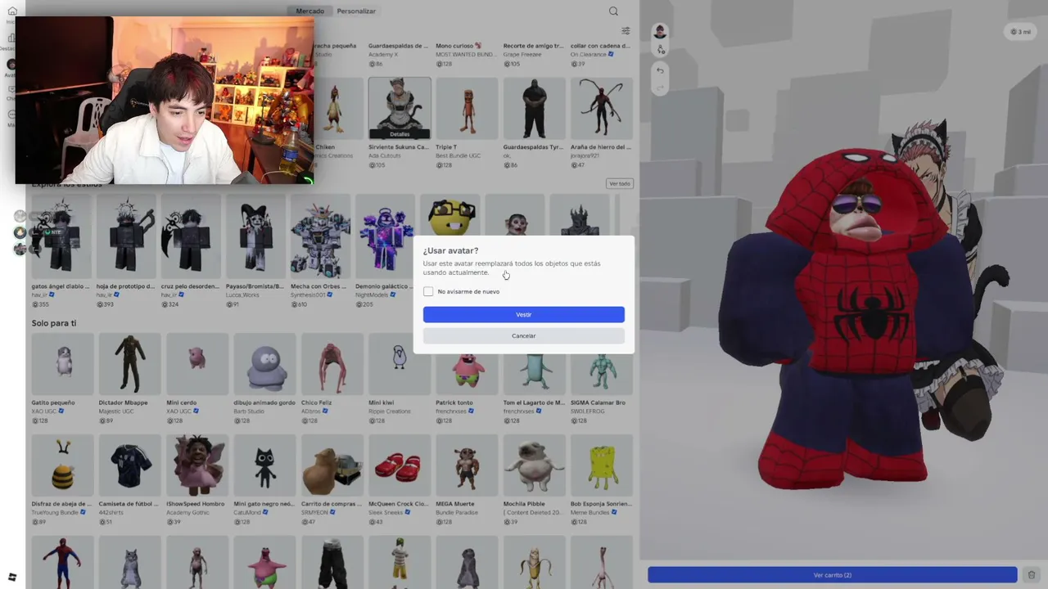Viewport: 1048px width, 589px height.
Task: Select the 'MEGA Muerte' item thumbnail
Action: pos(467,465)
